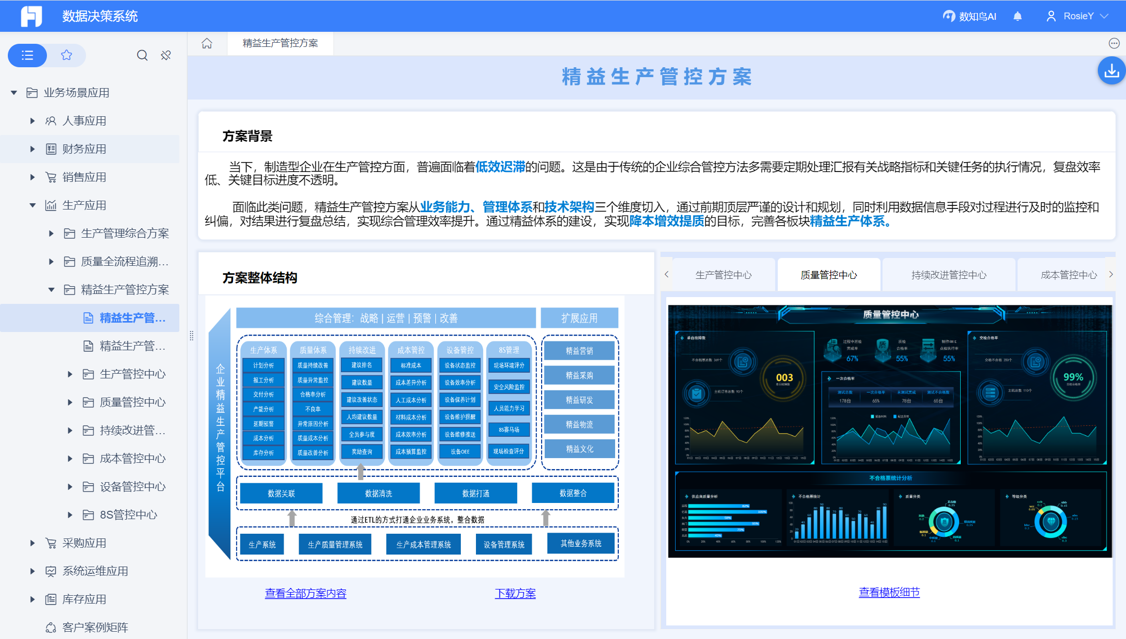Open the sidebar search icon
Viewport: 1126px width, 639px height.
pyautogui.click(x=142, y=55)
